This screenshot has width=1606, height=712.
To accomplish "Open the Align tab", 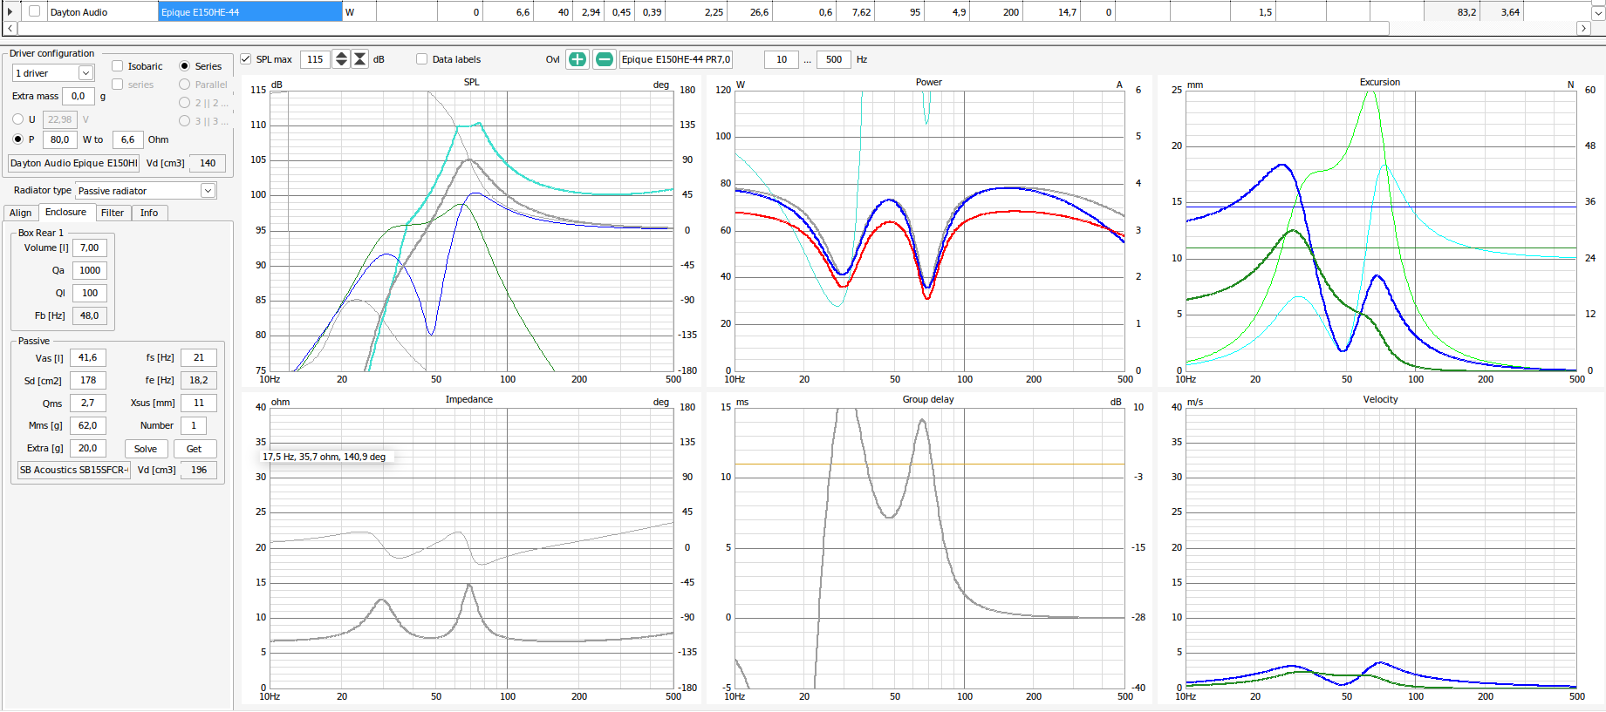I will tap(20, 213).
